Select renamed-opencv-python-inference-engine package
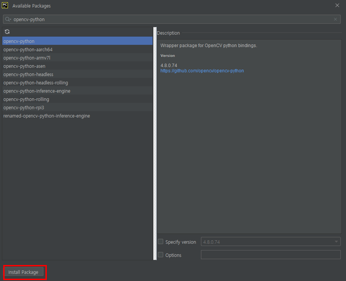346x281 pixels. coord(77,116)
